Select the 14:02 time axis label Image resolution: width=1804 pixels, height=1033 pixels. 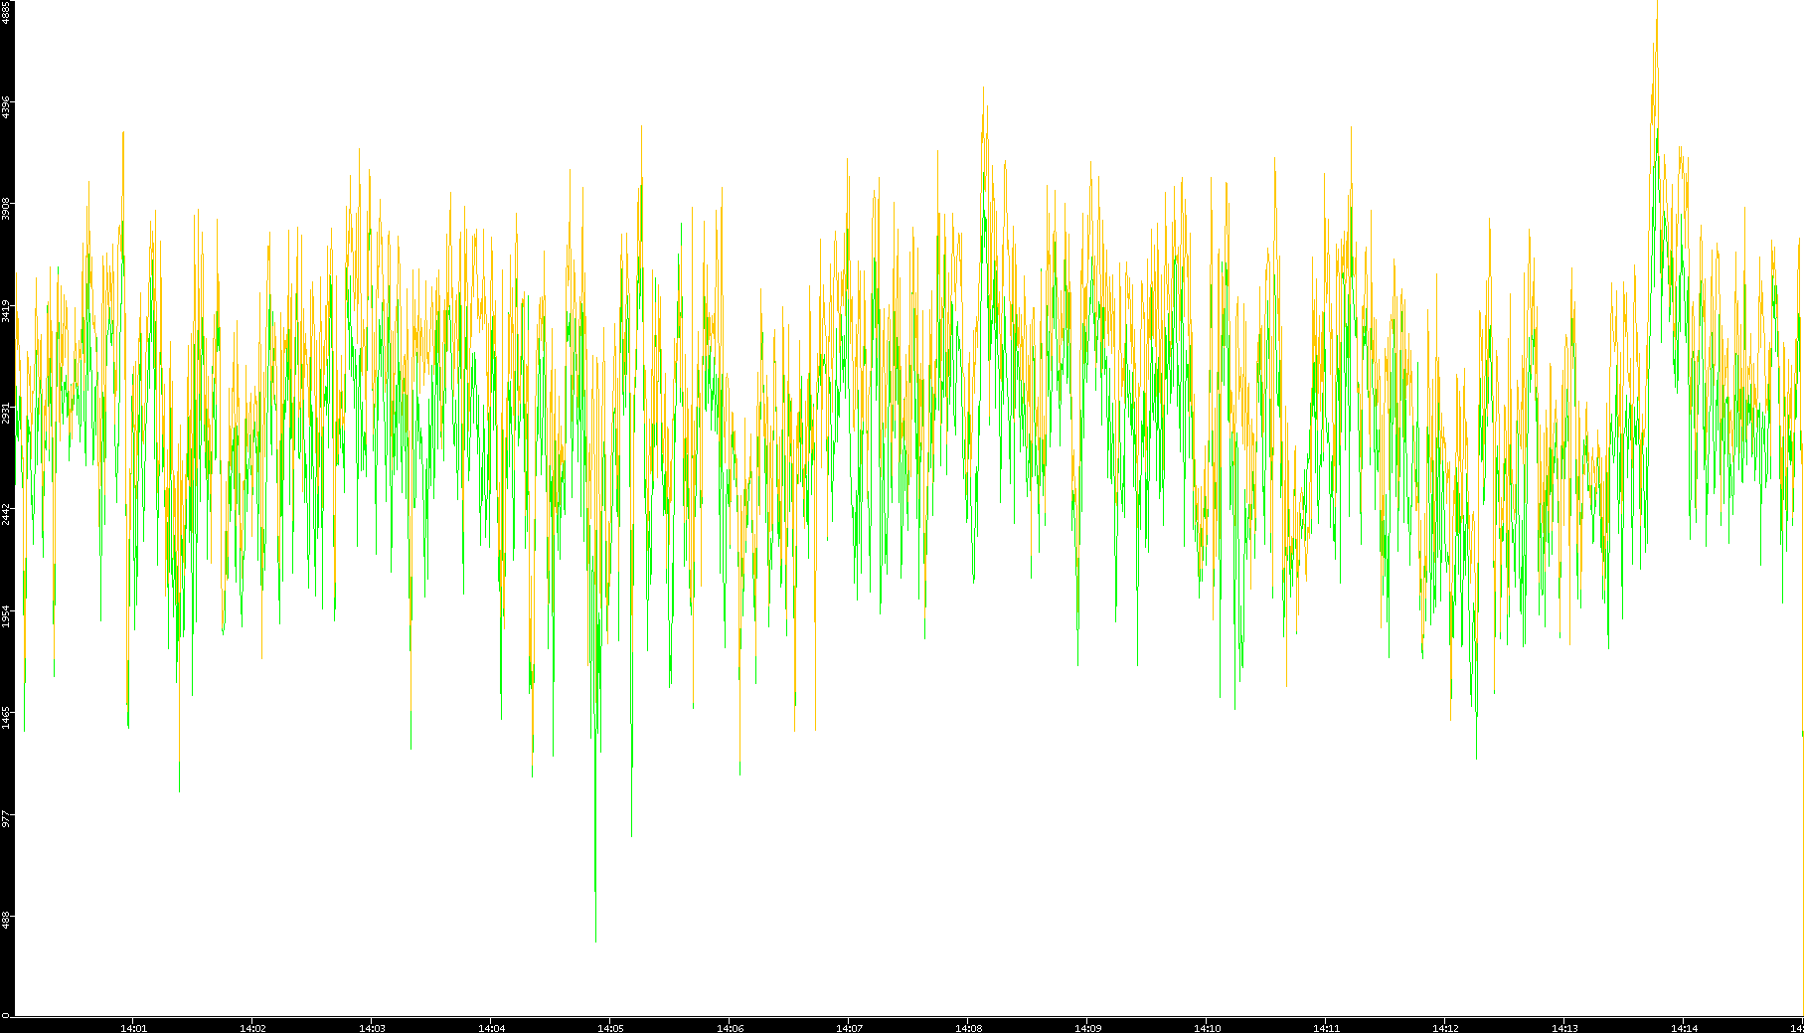252,1028
